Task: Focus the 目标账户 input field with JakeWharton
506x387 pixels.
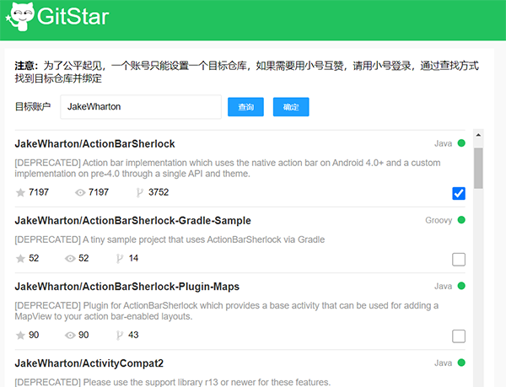Action: point(141,107)
